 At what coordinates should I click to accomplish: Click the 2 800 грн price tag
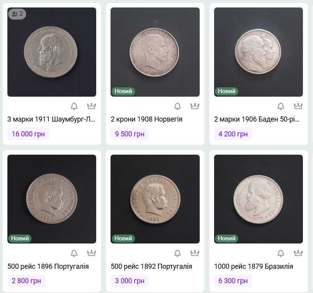click(x=26, y=281)
